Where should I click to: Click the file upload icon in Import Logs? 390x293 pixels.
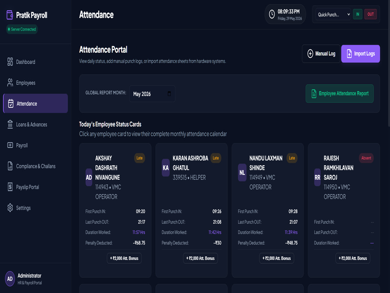[x=349, y=54]
